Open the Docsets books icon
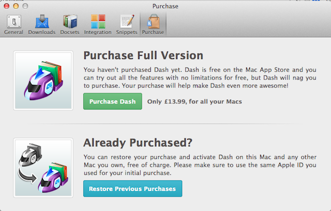 [70, 21]
